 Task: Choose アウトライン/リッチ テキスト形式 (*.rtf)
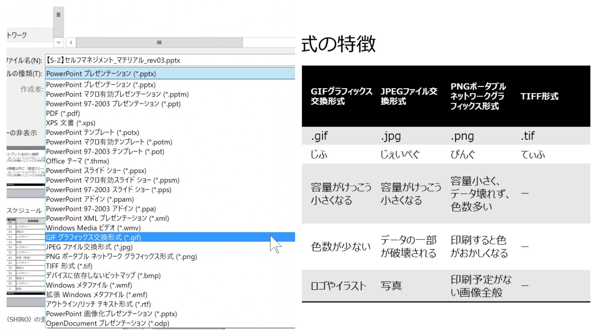pyautogui.click(x=170, y=304)
